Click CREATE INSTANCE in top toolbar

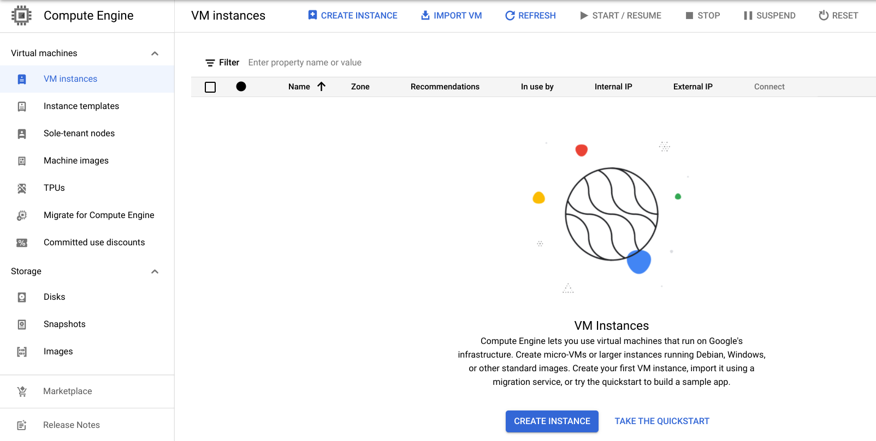coord(352,15)
